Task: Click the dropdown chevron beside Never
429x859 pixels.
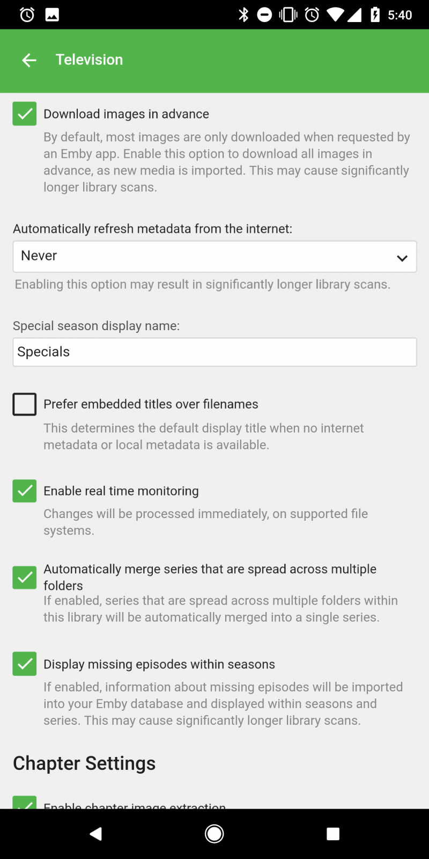Action: [402, 258]
